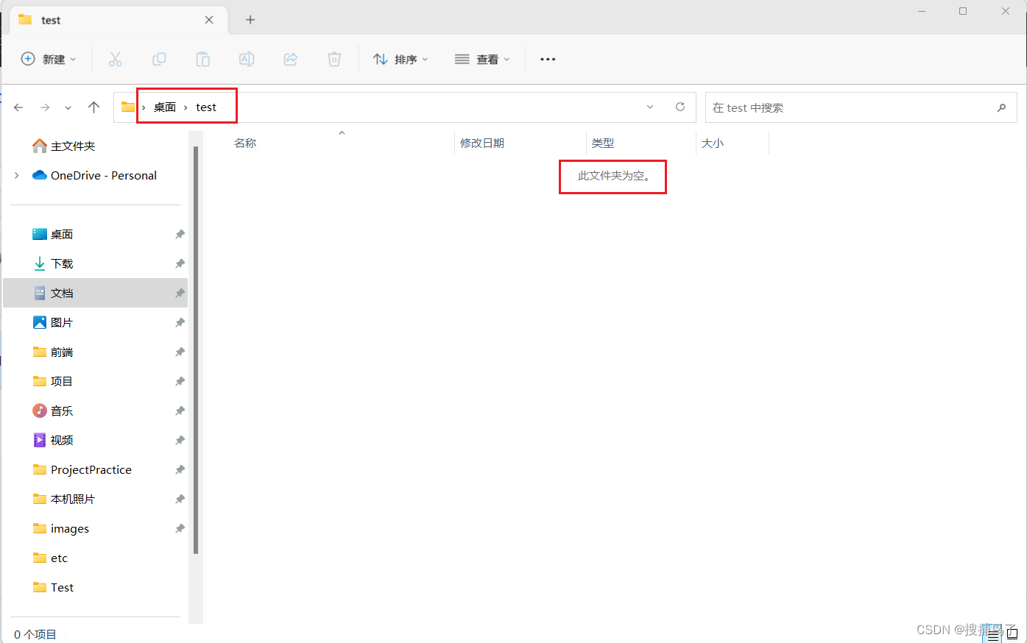The height and width of the screenshot is (643, 1027).
Task: Click the pin icon beside 图片
Action: click(180, 322)
